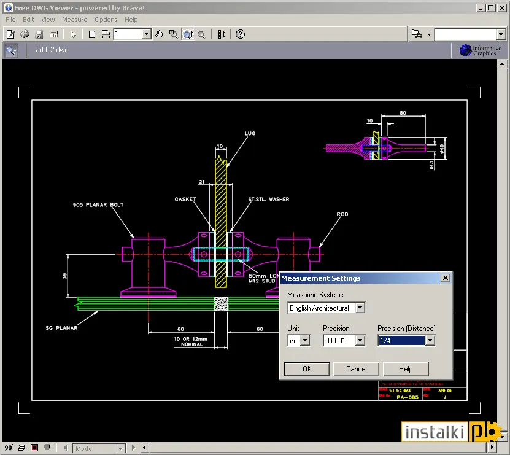Click the fit width page icon
The image size is (510, 455).
point(106,34)
